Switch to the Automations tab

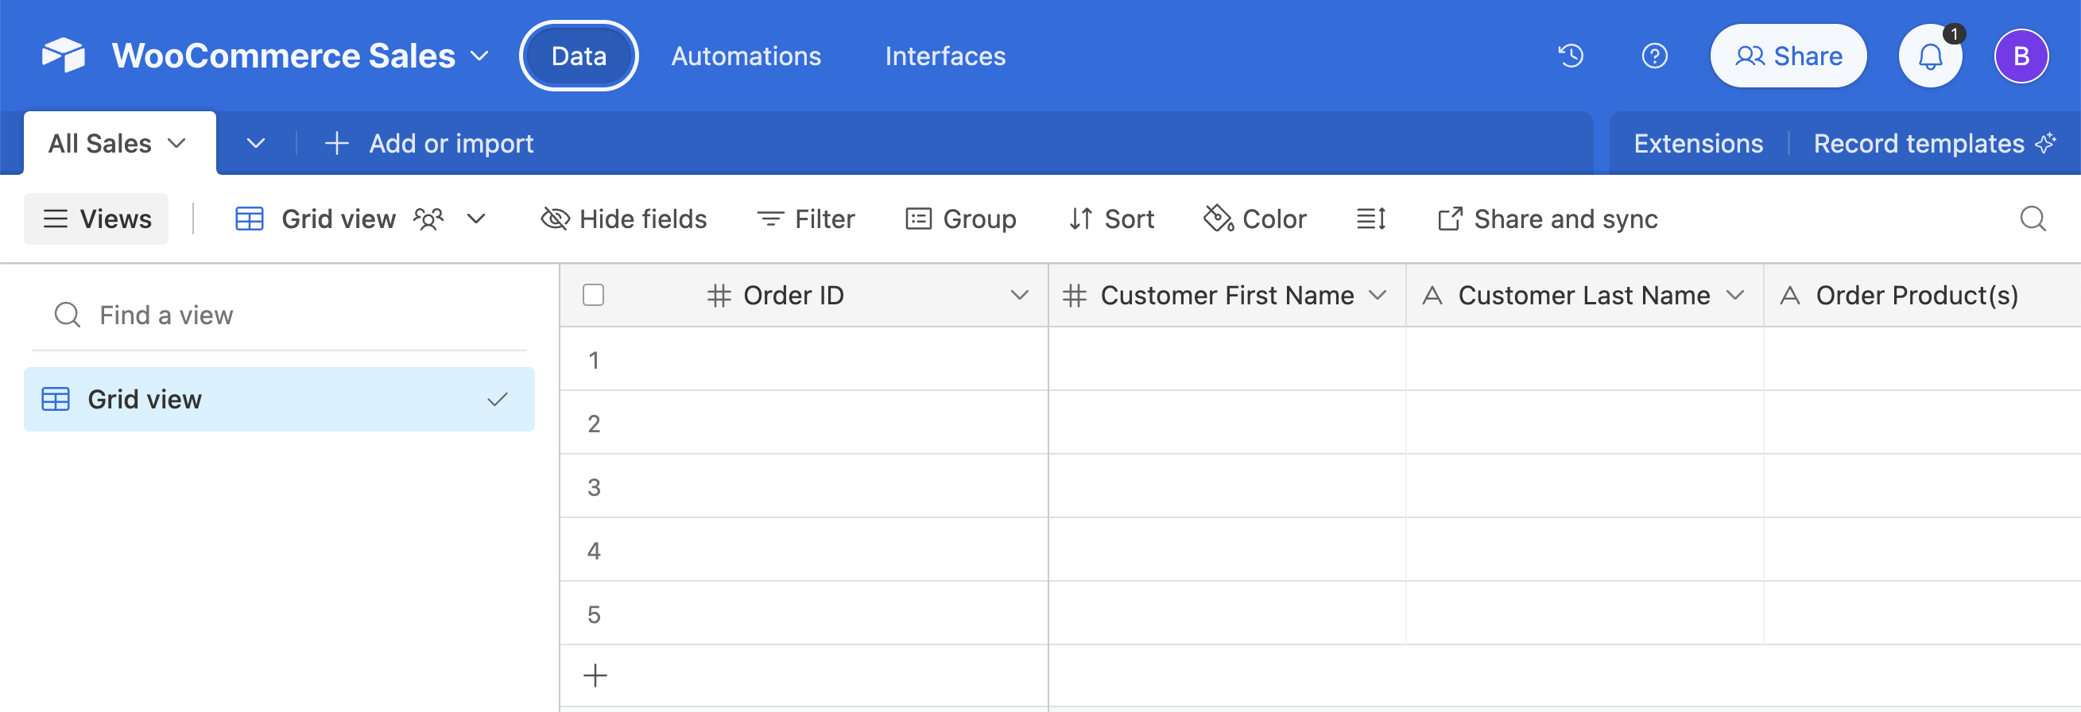pyautogui.click(x=745, y=56)
